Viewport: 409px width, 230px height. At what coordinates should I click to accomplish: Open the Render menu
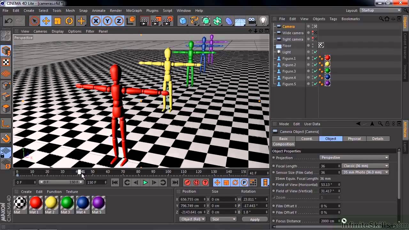(x=116, y=11)
